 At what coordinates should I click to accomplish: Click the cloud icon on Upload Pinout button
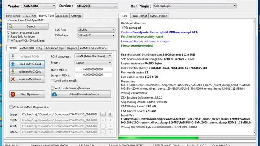click(54, 94)
